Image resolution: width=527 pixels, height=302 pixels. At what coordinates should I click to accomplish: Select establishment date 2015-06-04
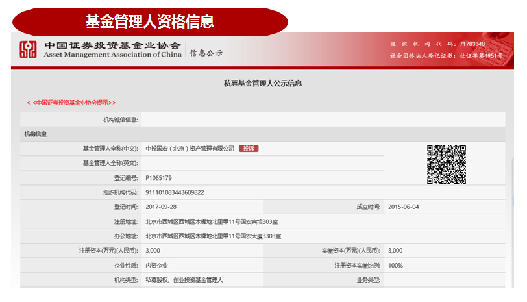click(x=403, y=207)
